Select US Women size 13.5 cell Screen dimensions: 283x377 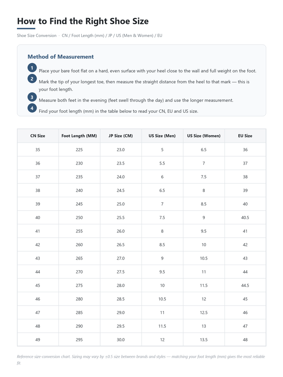click(204, 340)
